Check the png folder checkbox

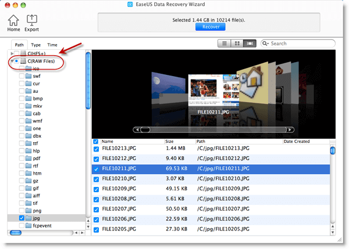click(22, 210)
